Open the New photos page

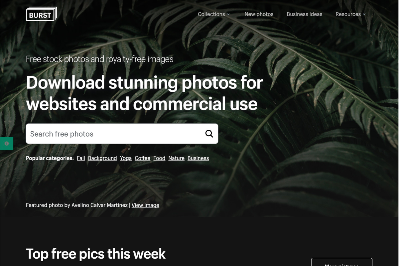(x=259, y=14)
